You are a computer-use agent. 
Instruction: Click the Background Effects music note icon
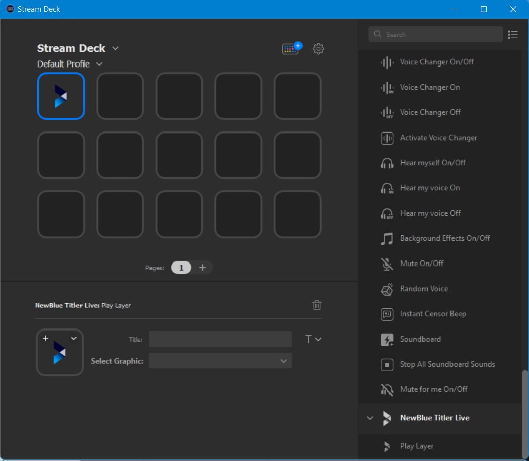click(x=387, y=239)
